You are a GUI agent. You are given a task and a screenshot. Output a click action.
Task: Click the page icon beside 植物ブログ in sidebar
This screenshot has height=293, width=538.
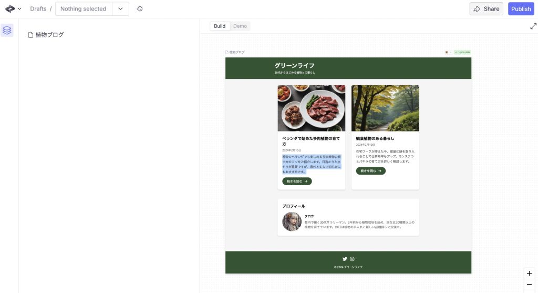(30, 35)
